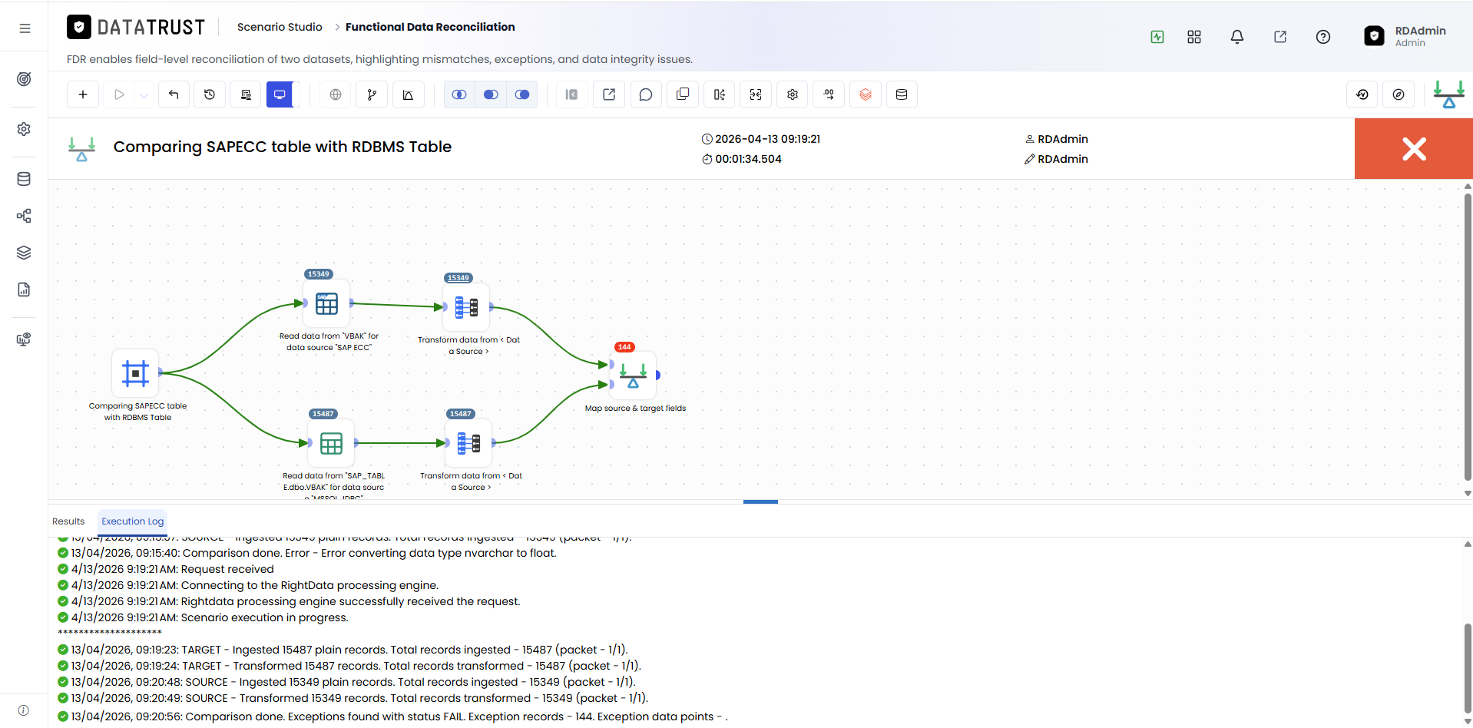Close the scenario with red X button
The height and width of the screenshot is (728, 1473).
click(x=1414, y=149)
